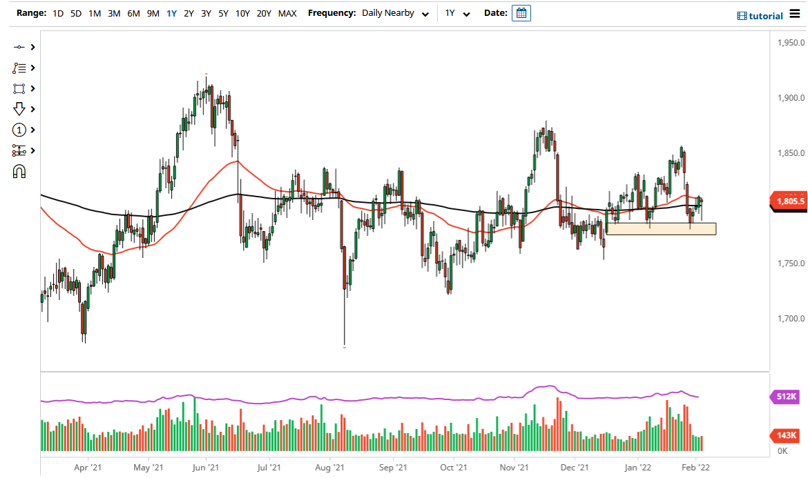Open the annotations list tool
The image size is (808, 478).
pyautogui.click(x=19, y=68)
